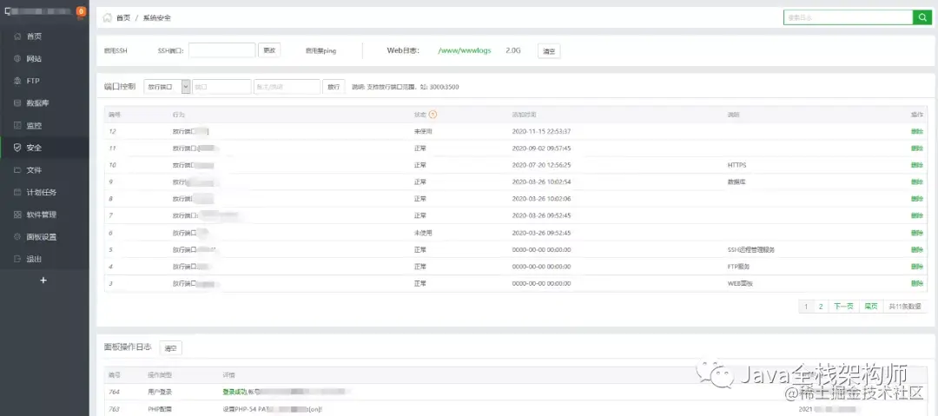Click the 下一页 pagination button
Viewport: 938px width, 416px height.
click(843, 307)
